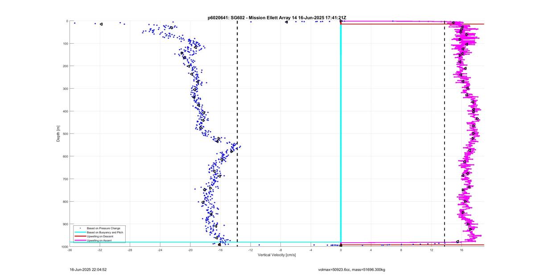
Task: Click the 'Vertical Velocity [cm/s]' axis label
Action: (x=276, y=255)
